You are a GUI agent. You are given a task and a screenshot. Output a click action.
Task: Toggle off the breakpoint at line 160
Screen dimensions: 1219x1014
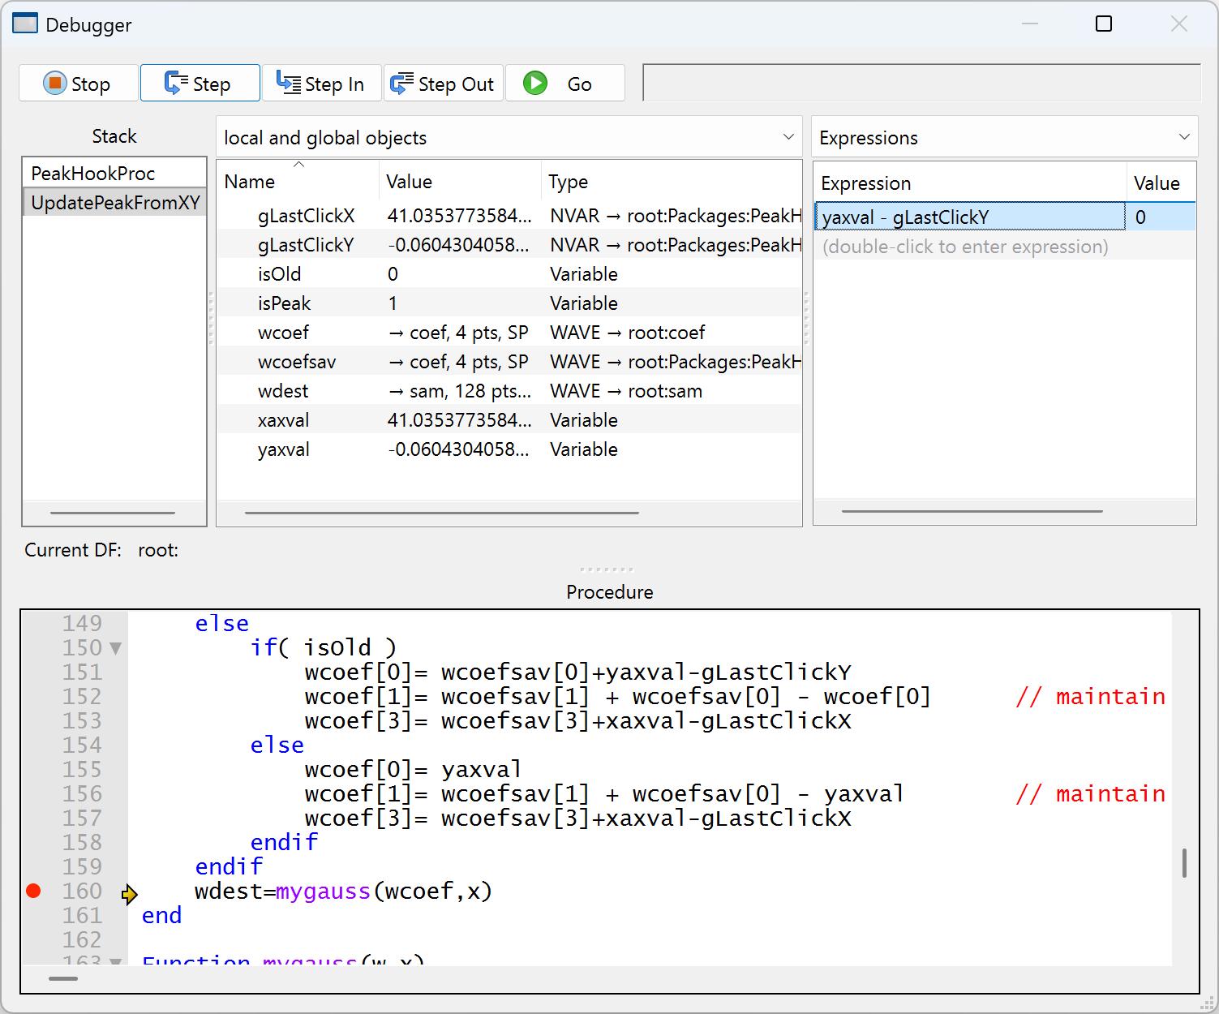point(33,891)
